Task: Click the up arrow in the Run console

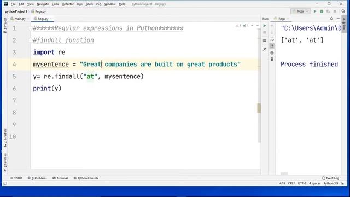Action: tap(272, 26)
